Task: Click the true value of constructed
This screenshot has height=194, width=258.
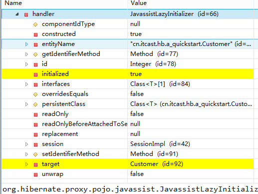Action: [x=136, y=34]
